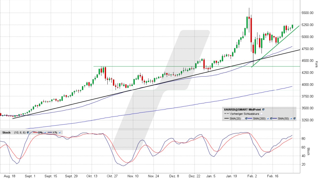Disable the SMA(50) checkbox
Screen dimensions: 321x180
[291, 118]
